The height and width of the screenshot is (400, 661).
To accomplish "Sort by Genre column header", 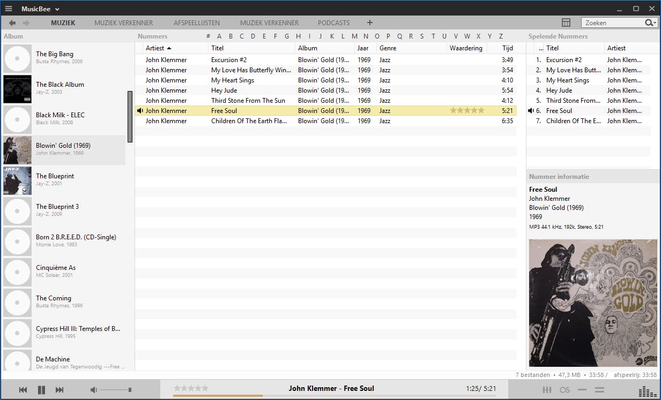I will (x=412, y=48).
